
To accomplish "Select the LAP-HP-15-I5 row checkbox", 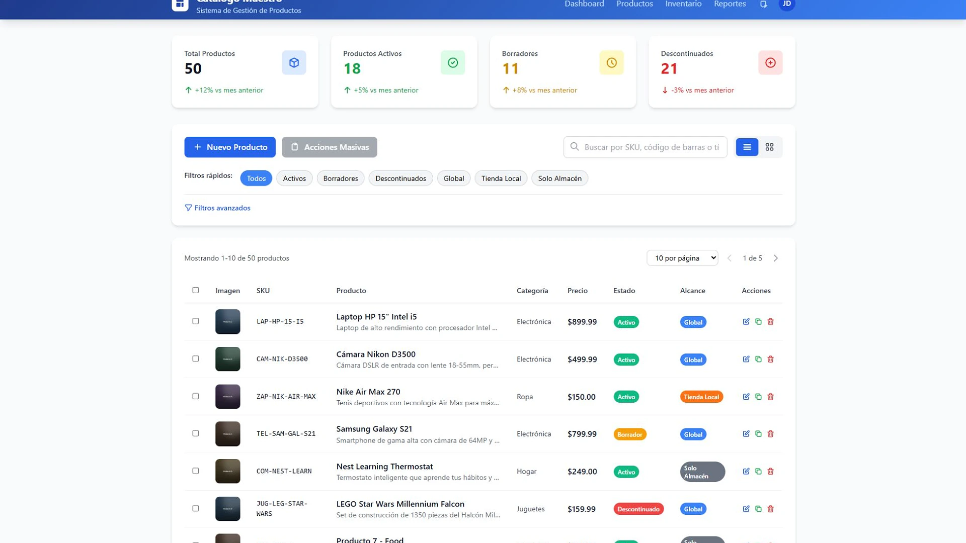I will tap(196, 321).
